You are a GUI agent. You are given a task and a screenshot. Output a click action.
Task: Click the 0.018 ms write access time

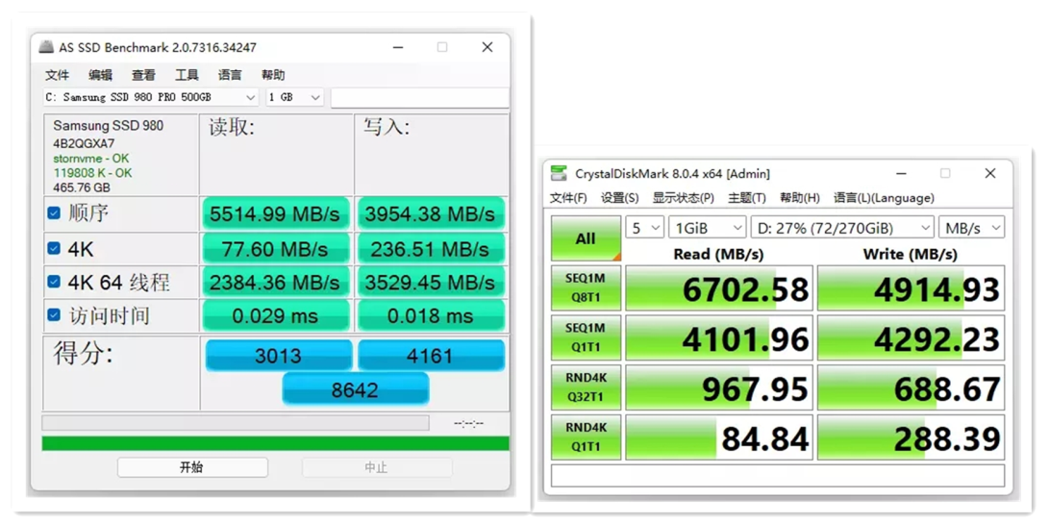point(430,315)
